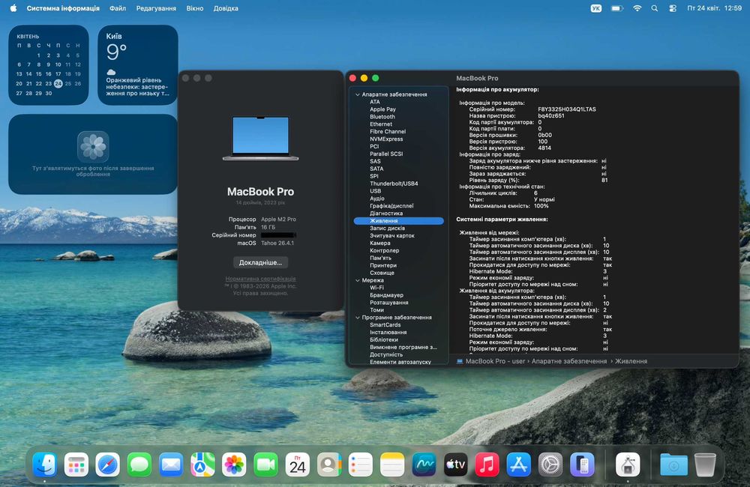
Task: Select Інсталювання in the sidebar
Action: pyautogui.click(x=388, y=332)
